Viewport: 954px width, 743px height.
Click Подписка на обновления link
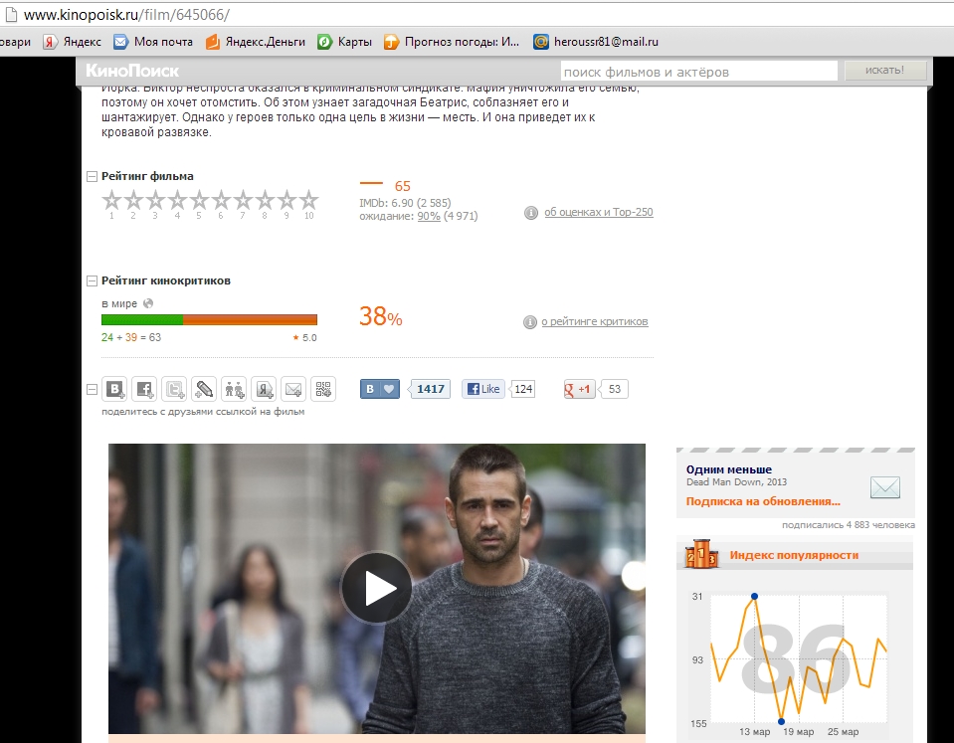tap(763, 501)
